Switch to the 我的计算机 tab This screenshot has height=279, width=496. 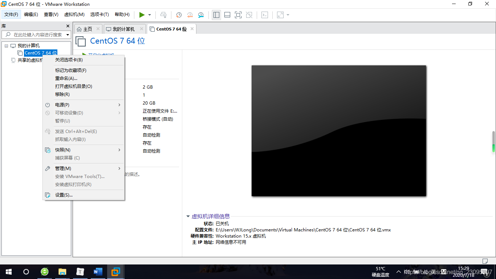tap(123, 29)
